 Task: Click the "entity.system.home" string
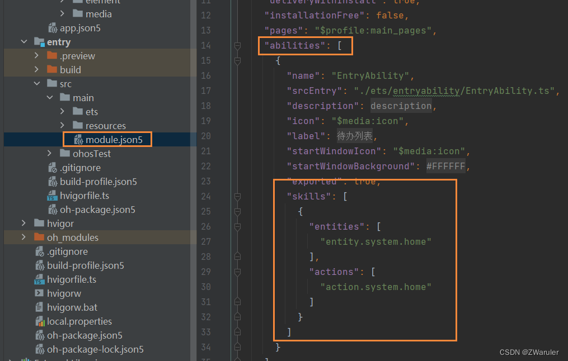point(375,241)
